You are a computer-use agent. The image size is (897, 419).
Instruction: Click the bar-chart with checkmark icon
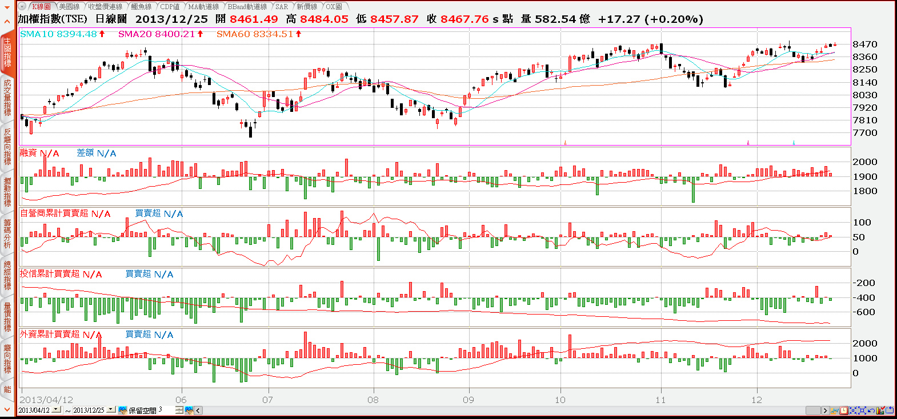click(880, 410)
